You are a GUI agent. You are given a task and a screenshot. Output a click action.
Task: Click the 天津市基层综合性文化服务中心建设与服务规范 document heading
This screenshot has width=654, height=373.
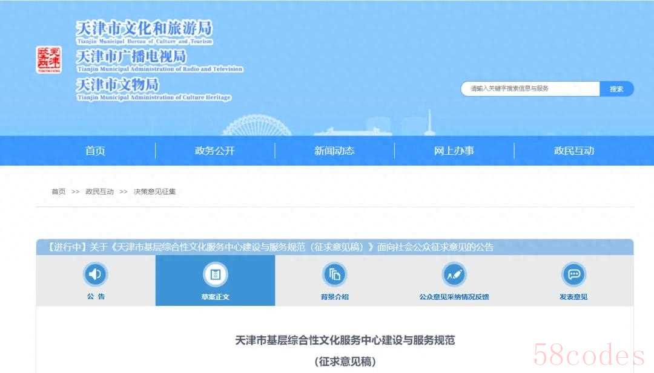click(345, 340)
